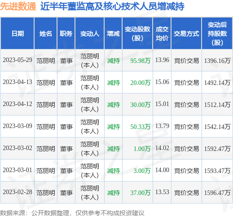Image resolution: width=233 pixels, height=217 pixels.
Task: Click date cell 2023-03-09
Action: click(18, 126)
